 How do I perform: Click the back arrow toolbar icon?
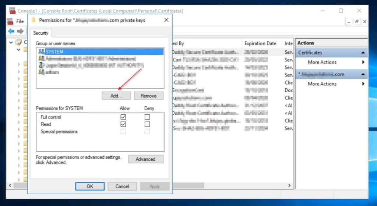(x=11, y=31)
